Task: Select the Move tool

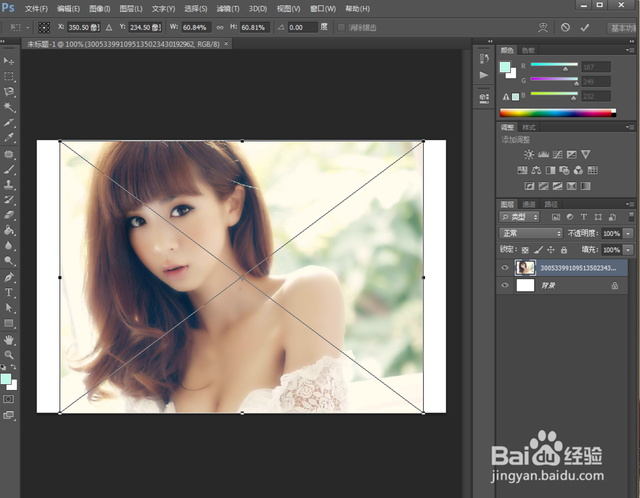Action: click(8, 61)
